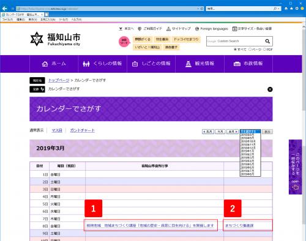Click the Fukuchiyama city star logo

click(37, 39)
